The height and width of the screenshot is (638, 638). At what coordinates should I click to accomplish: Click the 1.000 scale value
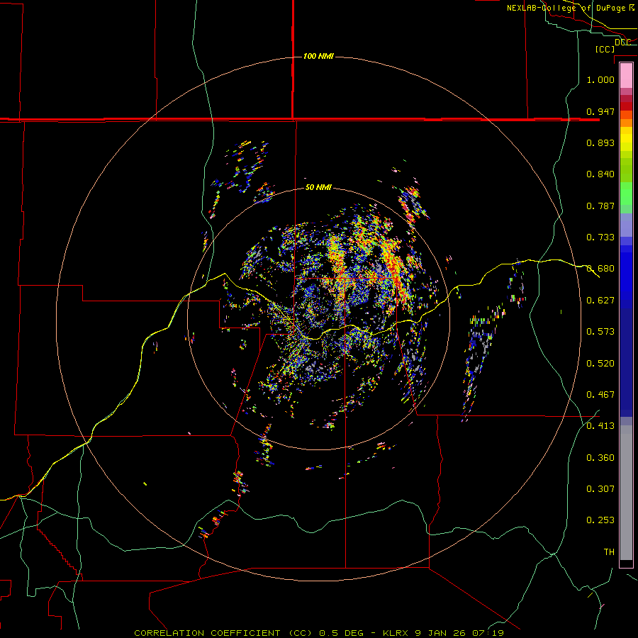click(600, 79)
